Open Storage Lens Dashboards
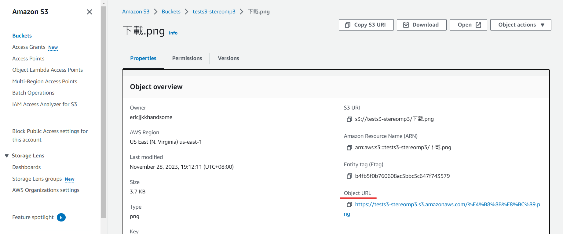Screen dimensions: 563x234 point(27,167)
